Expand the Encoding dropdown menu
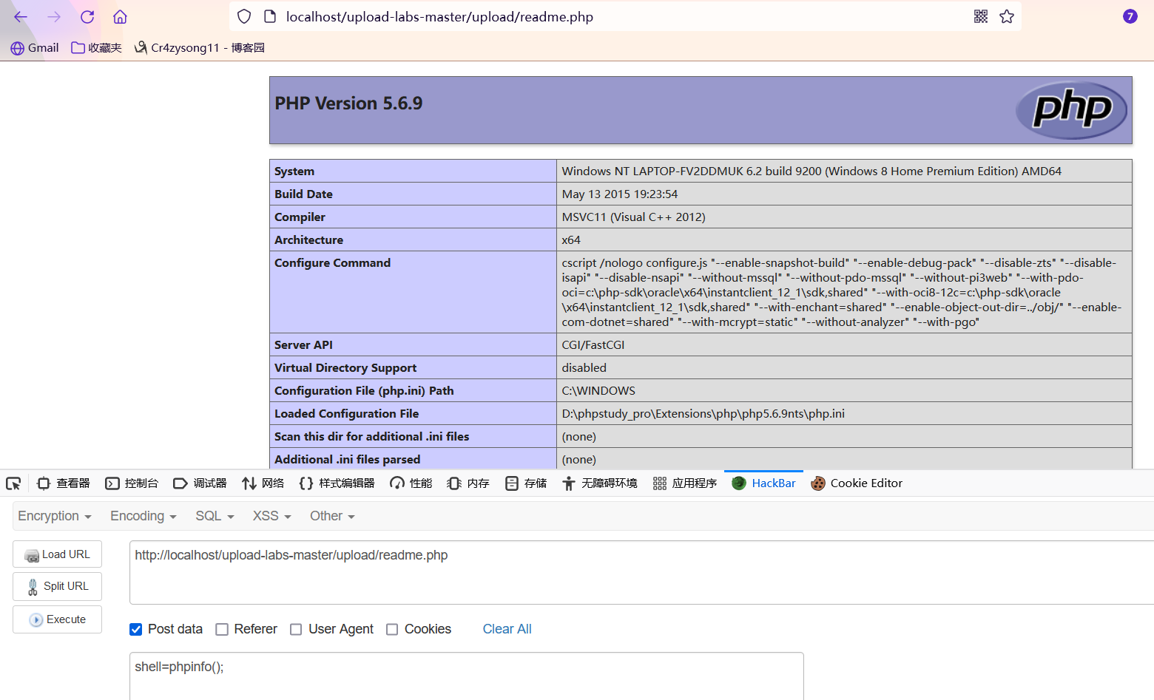 coord(144,516)
